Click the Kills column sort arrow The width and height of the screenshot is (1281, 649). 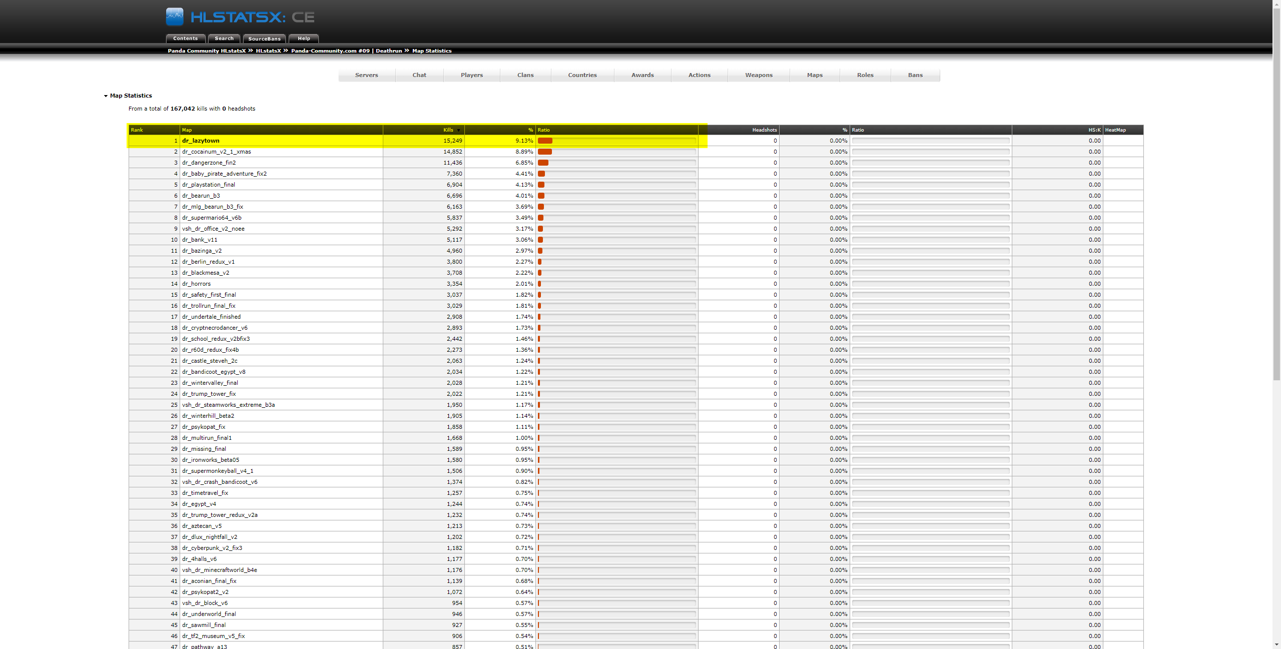(x=458, y=130)
